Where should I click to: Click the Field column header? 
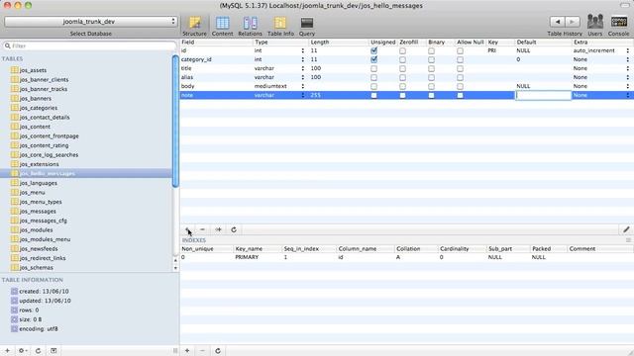216,42
